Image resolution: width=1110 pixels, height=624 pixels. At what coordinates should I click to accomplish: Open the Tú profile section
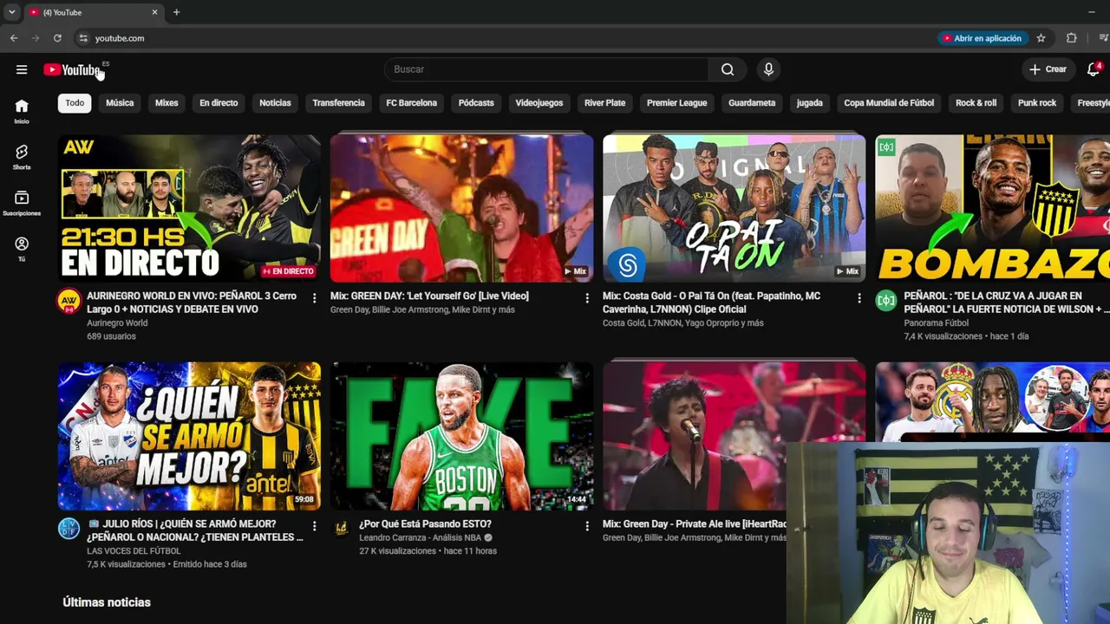(x=22, y=249)
